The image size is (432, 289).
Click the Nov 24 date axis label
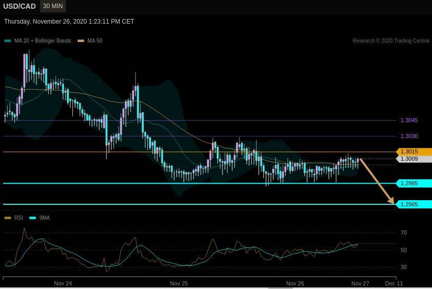(63, 283)
